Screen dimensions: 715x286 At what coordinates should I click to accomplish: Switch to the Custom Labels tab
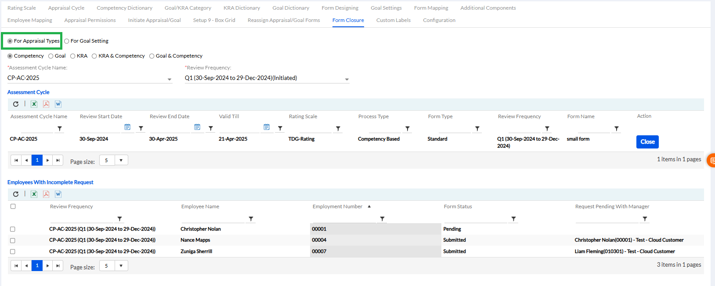point(393,20)
